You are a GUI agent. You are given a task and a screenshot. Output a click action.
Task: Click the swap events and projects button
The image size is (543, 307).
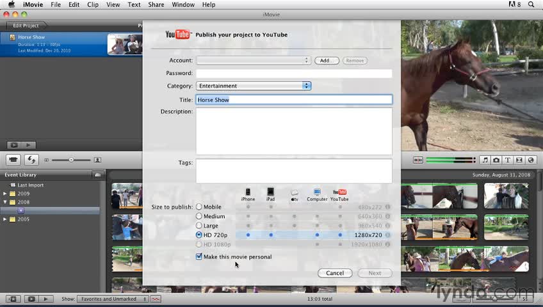point(31,160)
